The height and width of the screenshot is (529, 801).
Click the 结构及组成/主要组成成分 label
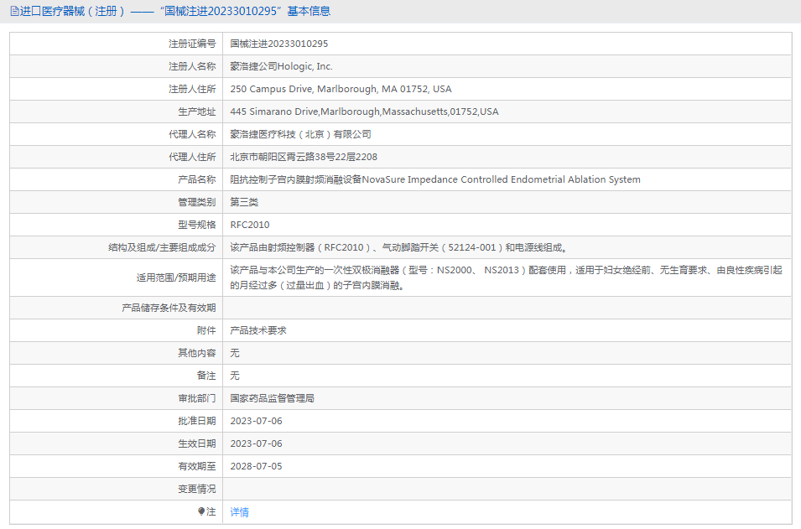click(x=162, y=247)
